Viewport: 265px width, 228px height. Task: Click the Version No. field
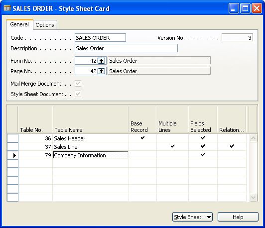click(x=237, y=37)
